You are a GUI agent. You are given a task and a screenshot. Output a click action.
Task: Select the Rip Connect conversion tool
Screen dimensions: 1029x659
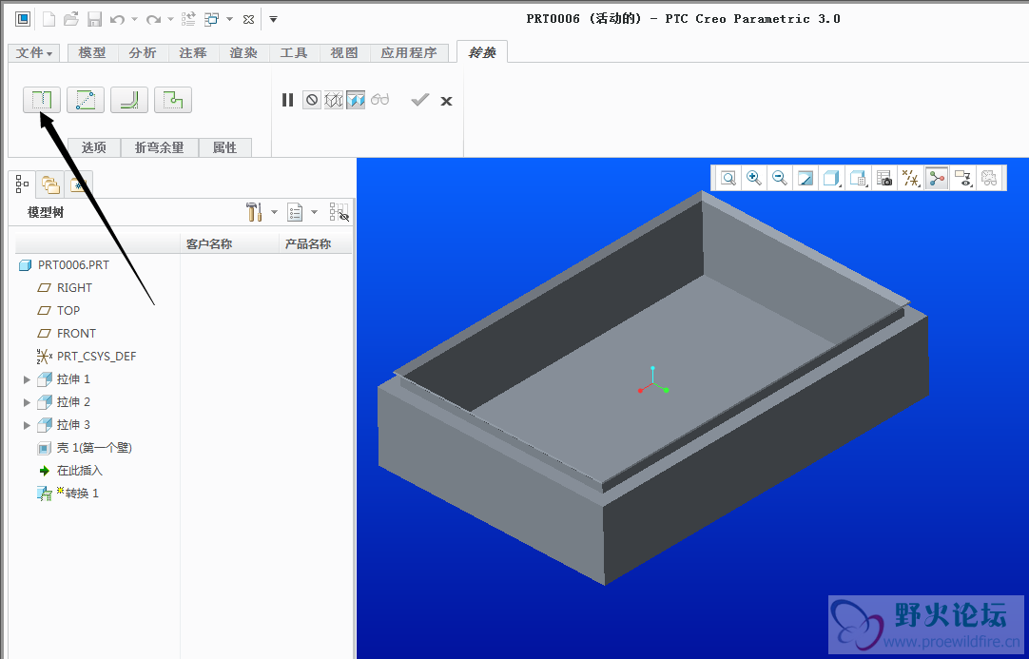pyautogui.click(x=86, y=100)
